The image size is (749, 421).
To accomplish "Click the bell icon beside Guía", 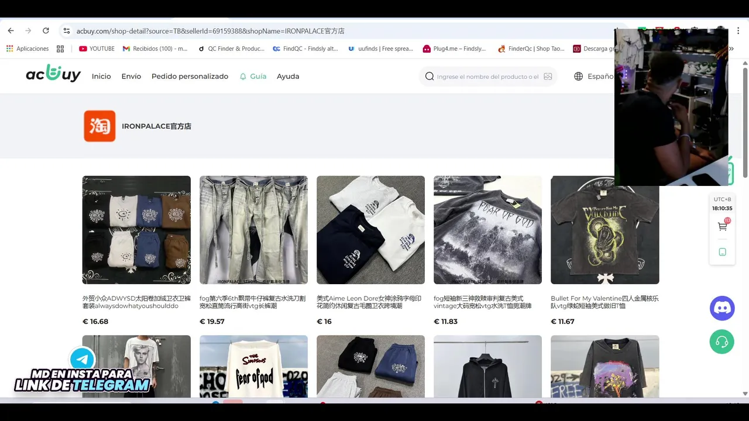I will 243,77.
